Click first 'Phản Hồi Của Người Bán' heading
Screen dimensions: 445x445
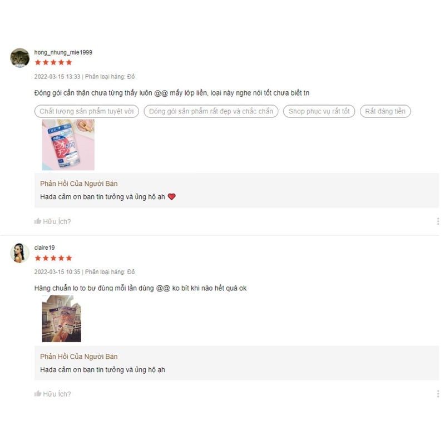coord(78,184)
